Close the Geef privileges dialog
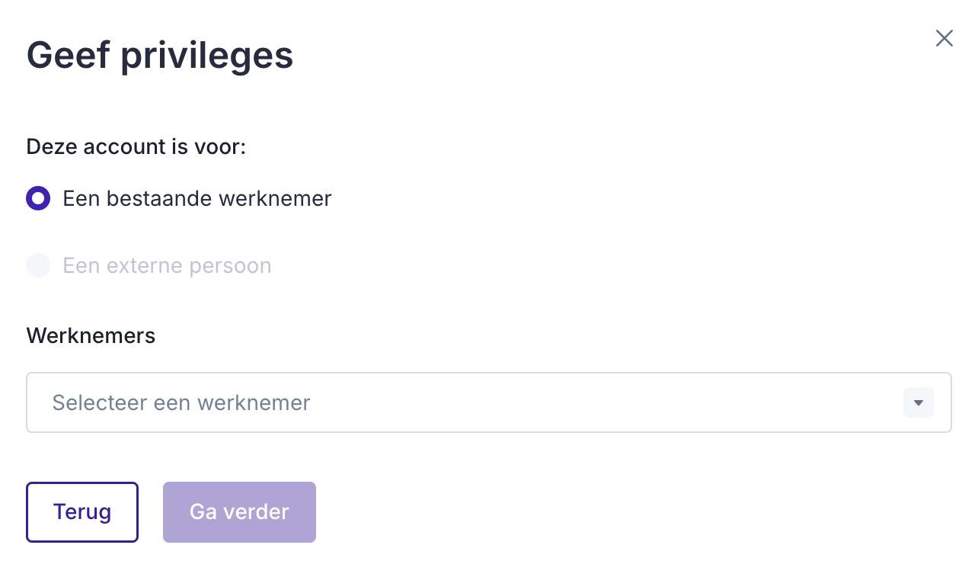Viewport: 978px width, 561px height. 944,39
